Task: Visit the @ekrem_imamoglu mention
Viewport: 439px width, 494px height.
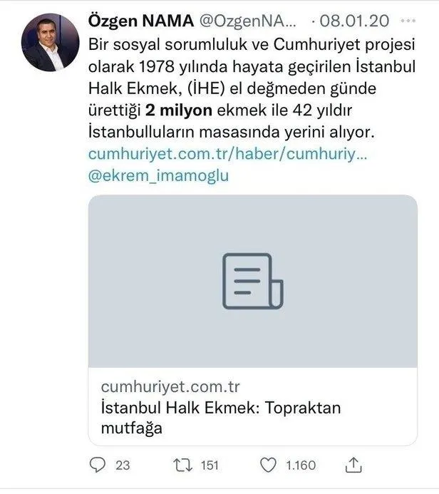Action: [159, 176]
